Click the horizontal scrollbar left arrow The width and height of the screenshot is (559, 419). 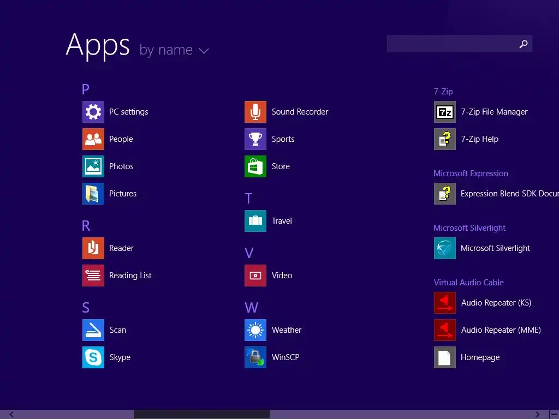(12, 415)
